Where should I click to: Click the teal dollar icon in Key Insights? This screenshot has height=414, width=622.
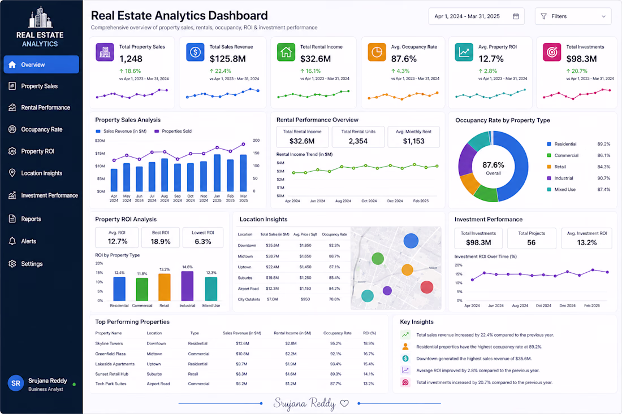405,359
